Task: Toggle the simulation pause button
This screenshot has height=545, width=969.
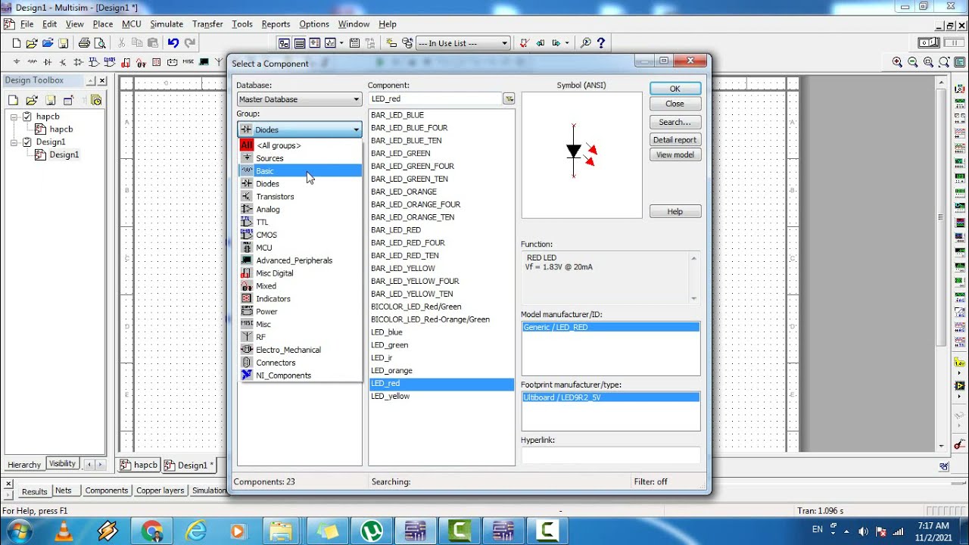Action: [952, 43]
